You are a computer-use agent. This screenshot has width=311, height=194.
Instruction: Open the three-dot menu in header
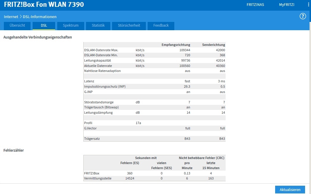click(309, 4)
